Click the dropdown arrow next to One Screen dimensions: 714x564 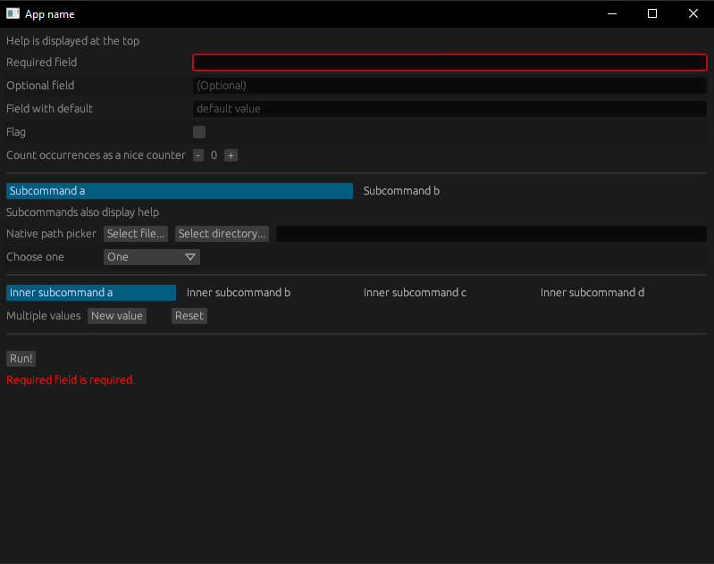point(190,257)
